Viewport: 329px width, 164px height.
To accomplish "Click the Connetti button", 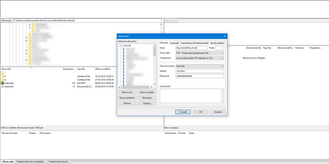I will point(183,112).
